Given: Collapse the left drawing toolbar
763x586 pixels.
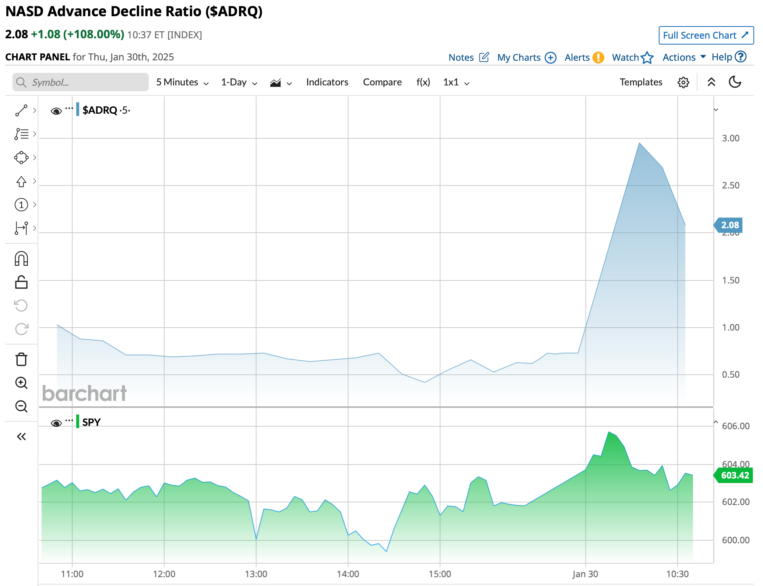Looking at the screenshot, I should pos(21,437).
